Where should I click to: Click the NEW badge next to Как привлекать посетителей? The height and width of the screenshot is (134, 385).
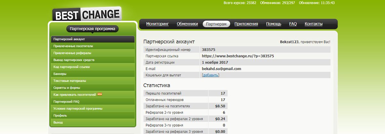click(99, 94)
